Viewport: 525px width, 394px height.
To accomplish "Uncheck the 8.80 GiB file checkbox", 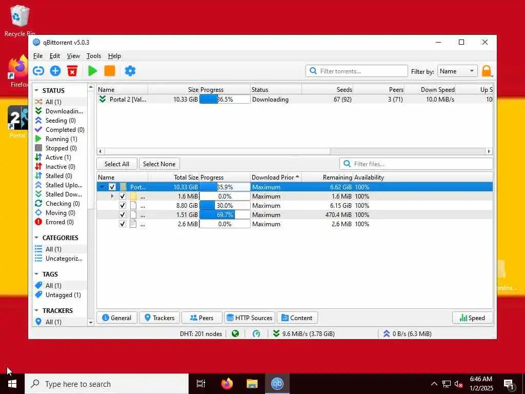I will point(123,205).
